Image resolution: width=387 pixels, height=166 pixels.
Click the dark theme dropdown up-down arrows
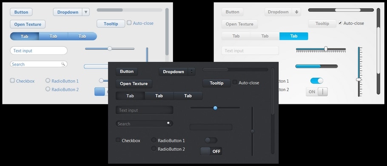click(x=192, y=72)
